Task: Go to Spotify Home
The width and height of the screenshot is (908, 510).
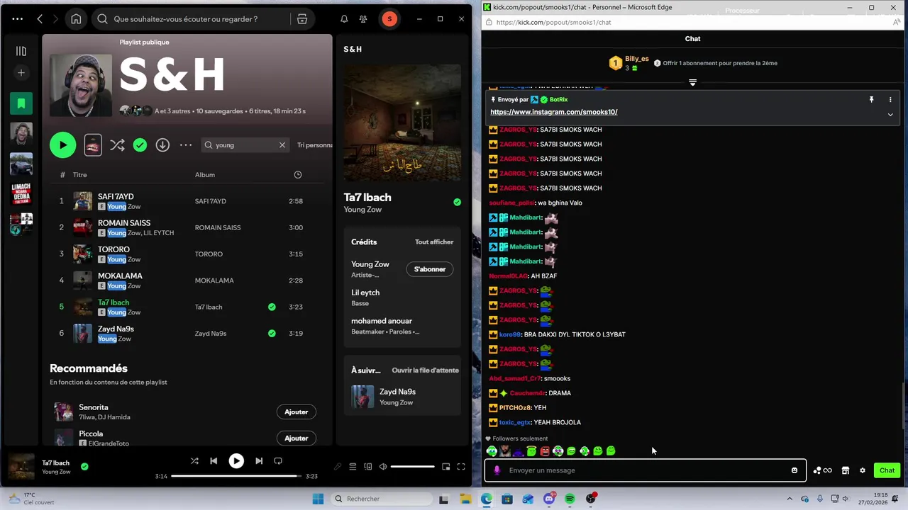Action: (76, 19)
